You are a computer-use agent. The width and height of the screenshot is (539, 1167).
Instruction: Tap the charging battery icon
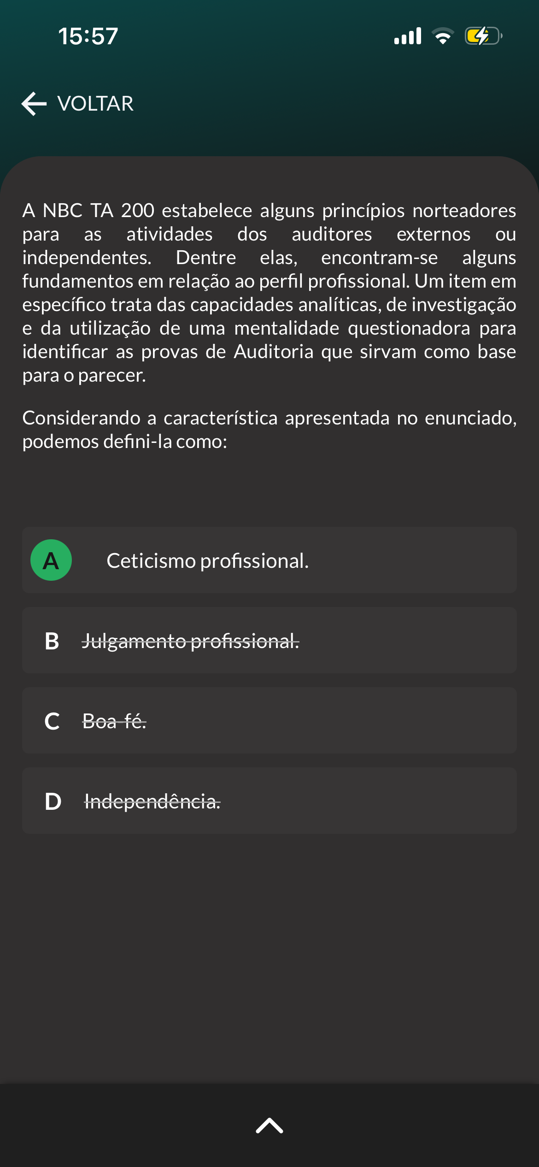coord(483,36)
